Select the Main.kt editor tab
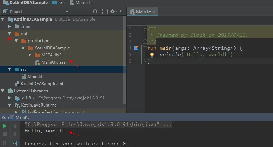This screenshot has width=273, height=147. tap(143, 12)
